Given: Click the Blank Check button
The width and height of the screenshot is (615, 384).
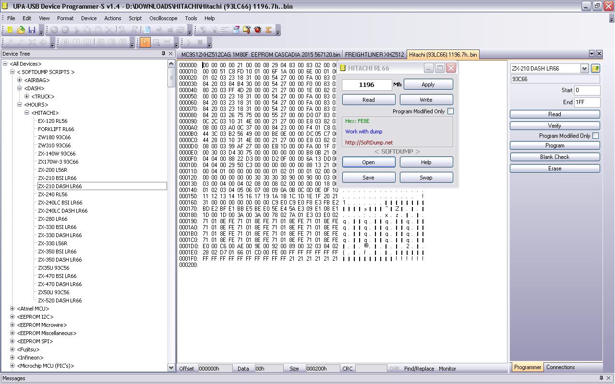Looking at the screenshot, I should [x=555, y=157].
